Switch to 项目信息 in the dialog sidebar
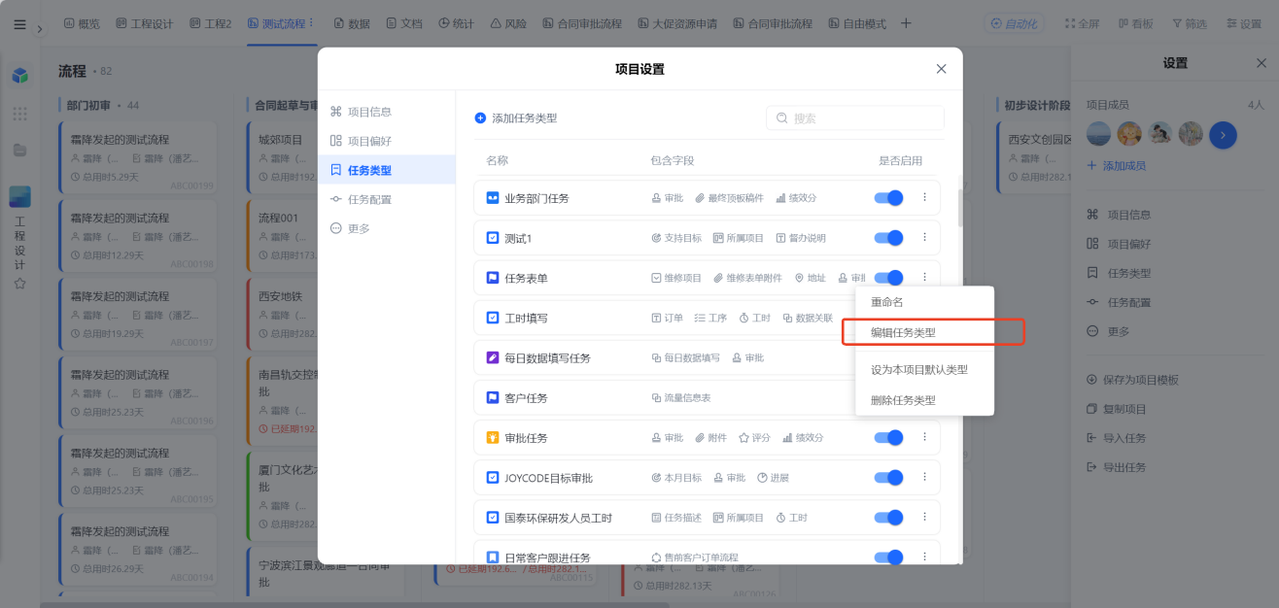The height and width of the screenshot is (608, 1279). (x=387, y=112)
